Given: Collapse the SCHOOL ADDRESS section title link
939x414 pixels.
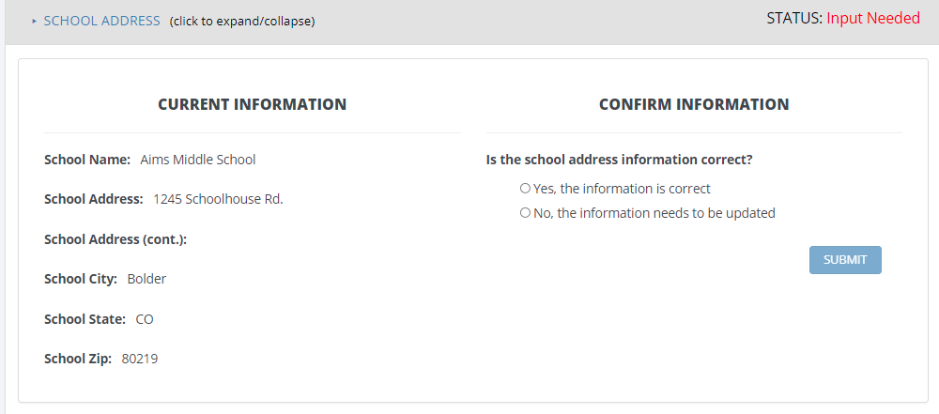Looking at the screenshot, I should click(101, 21).
